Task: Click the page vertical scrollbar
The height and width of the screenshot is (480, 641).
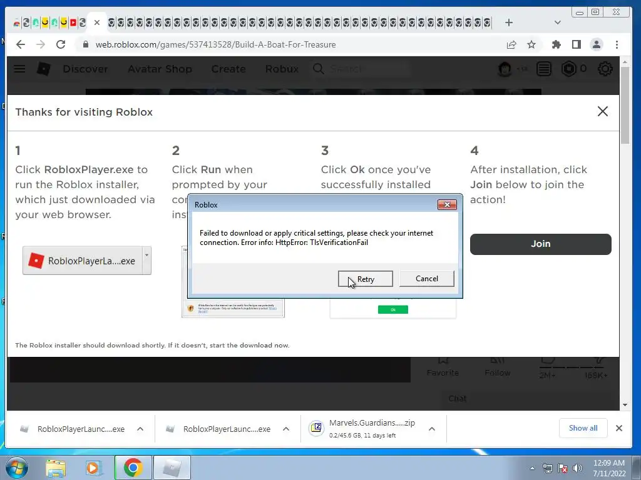Action: tap(625, 105)
